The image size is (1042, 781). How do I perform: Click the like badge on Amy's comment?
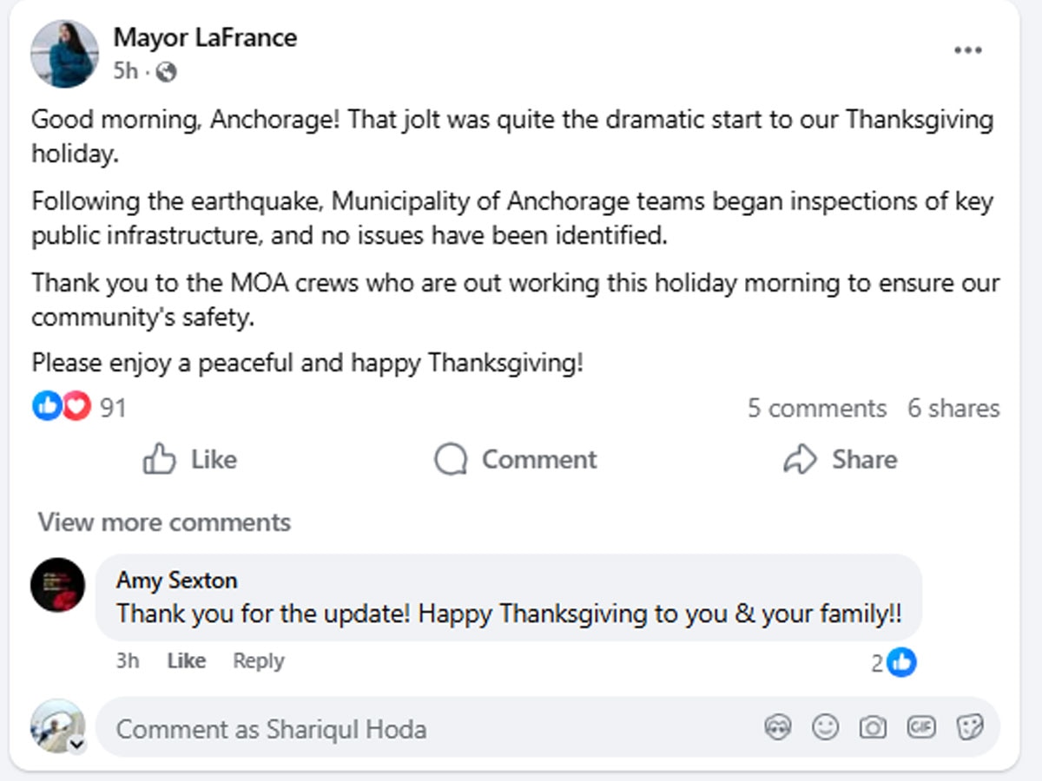[x=902, y=663]
